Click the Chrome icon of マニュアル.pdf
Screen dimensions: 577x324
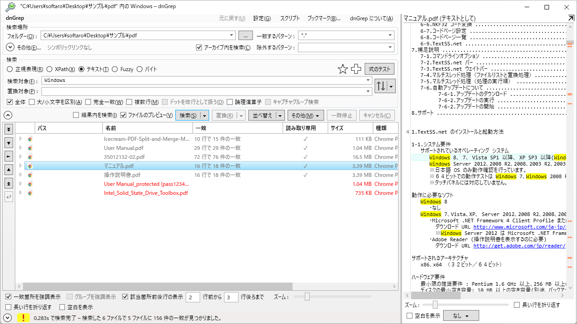[x=30, y=166]
